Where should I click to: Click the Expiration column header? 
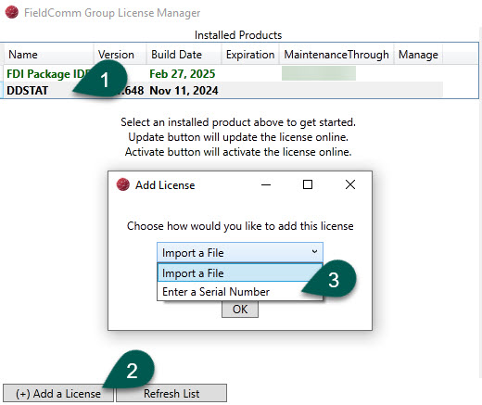(250, 55)
